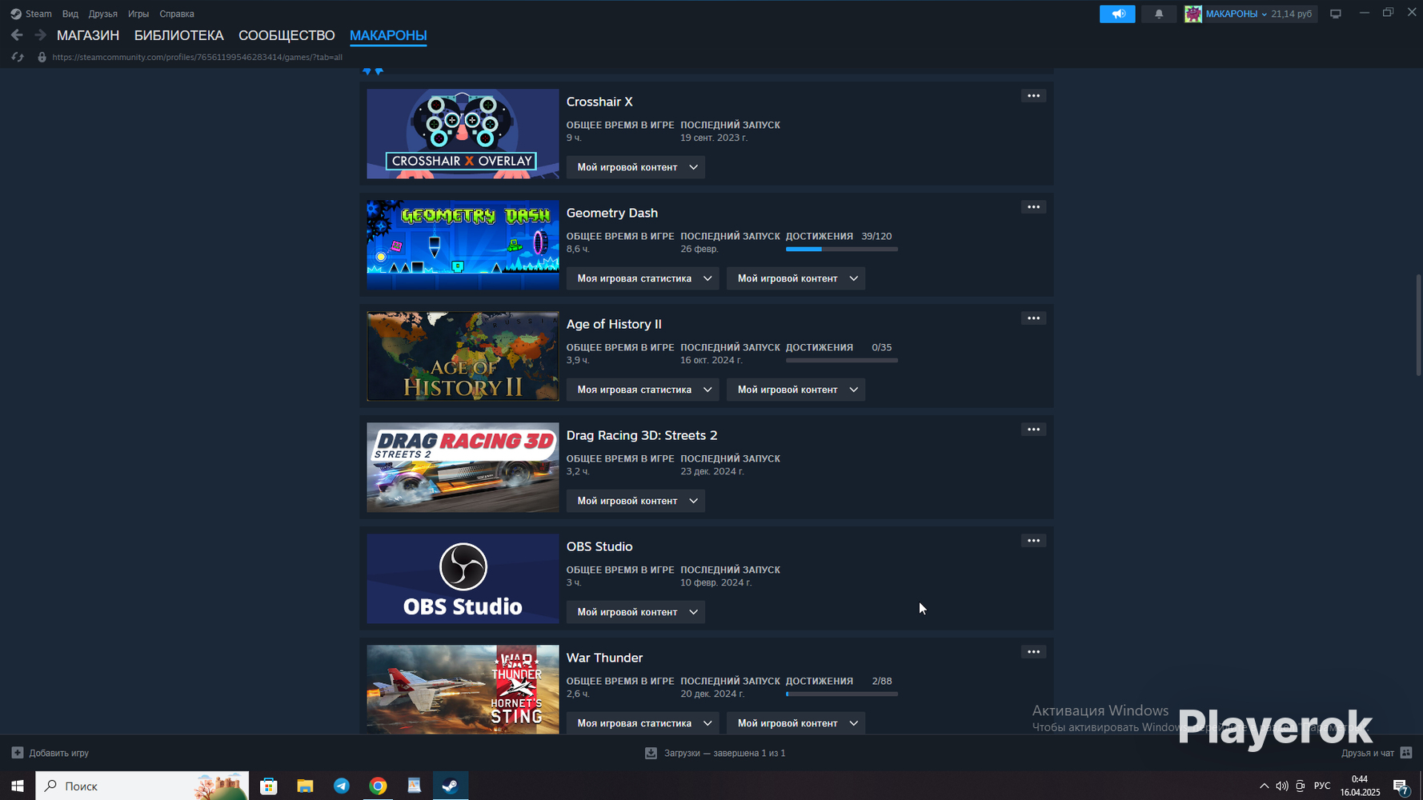Screen dimensions: 1423x800
Task: Click the page URL address field
Action: [198, 57]
